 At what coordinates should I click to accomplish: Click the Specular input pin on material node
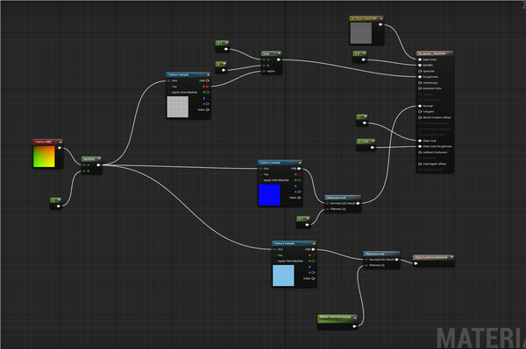pyautogui.click(x=420, y=71)
